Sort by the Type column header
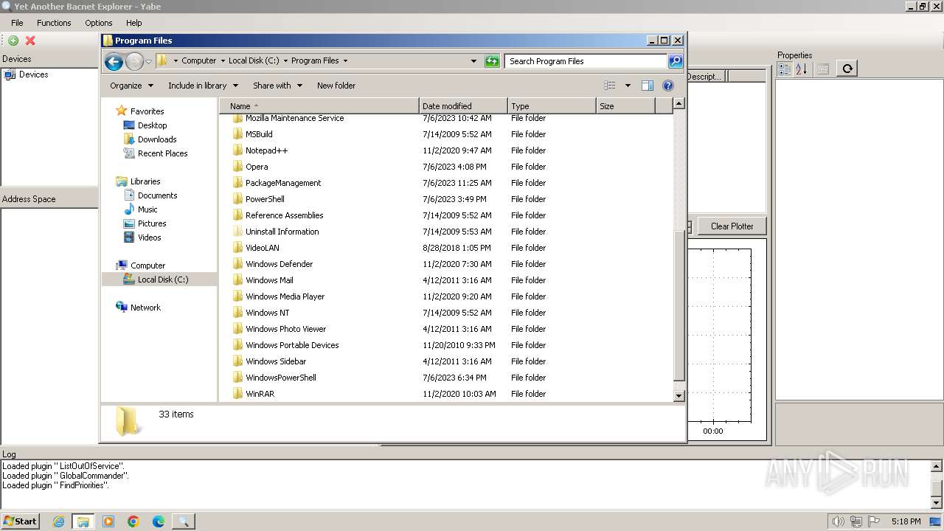This screenshot has width=944, height=531. pos(552,106)
